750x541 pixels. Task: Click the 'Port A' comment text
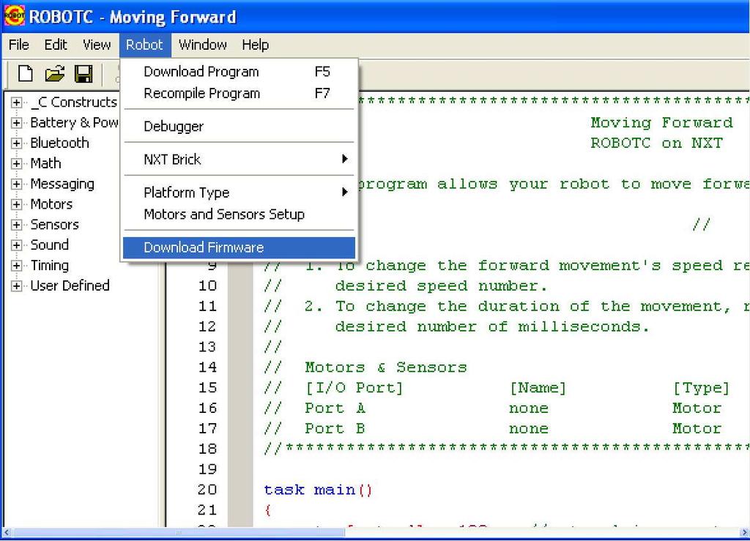click(x=335, y=408)
